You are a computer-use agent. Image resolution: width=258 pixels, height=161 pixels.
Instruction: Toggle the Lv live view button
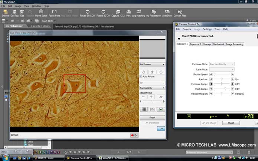click(161, 128)
